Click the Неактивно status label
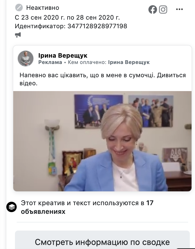 coord(43,7)
